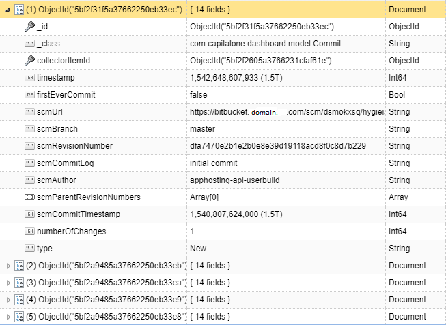Select row (3) ObjectId ending eb33ea label
This screenshot has height=325, width=446.
tap(106, 283)
